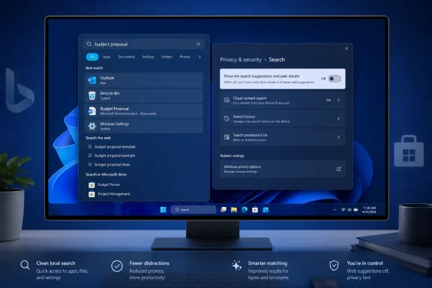Viewport: 432px width, 288px height.
Task: Select the Folders filter tab
Action: coord(166,57)
